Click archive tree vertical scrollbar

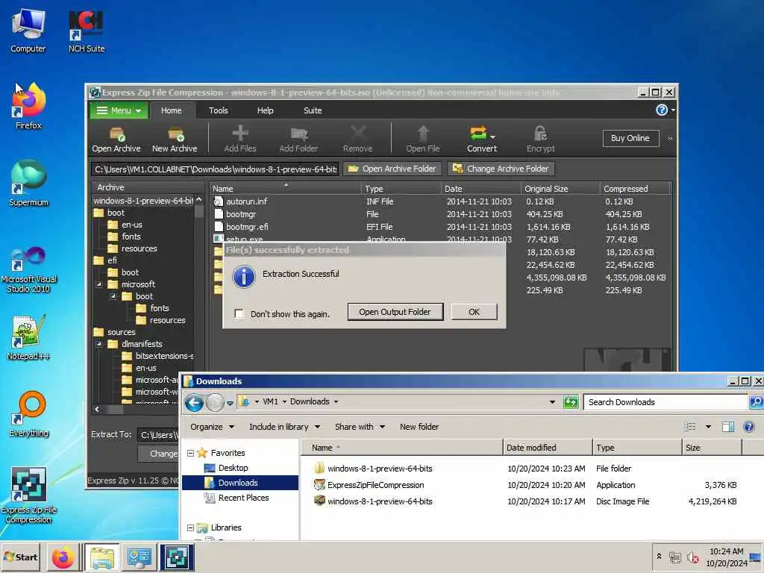(198, 300)
